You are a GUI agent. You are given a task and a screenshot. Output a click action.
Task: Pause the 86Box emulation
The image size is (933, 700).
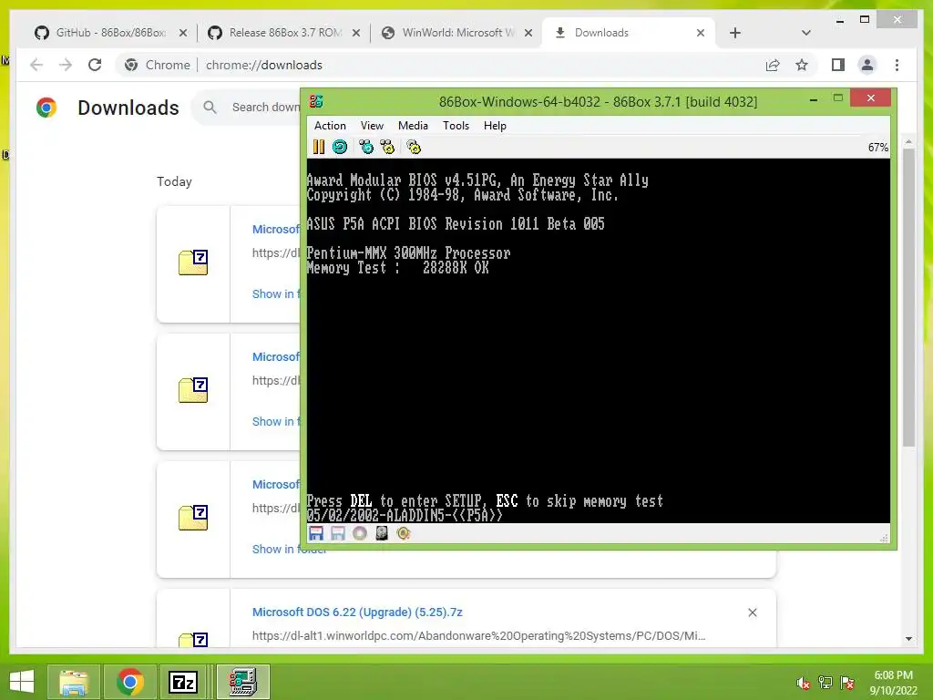pyautogui.click(x=319, y=147)
